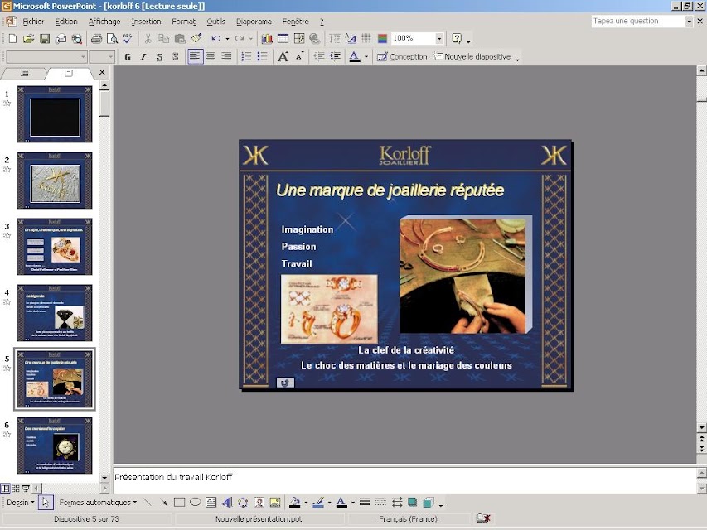The height and width of the screenshot is (530, 707).
Task: Click the Conception button
Action: click(402, 57)
